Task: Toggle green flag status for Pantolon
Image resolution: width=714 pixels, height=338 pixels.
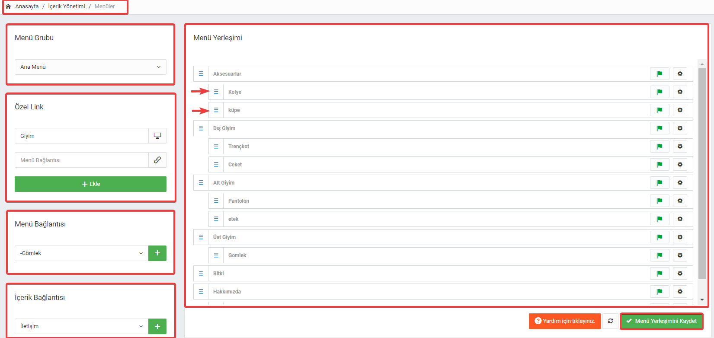Action: (660, 201)
